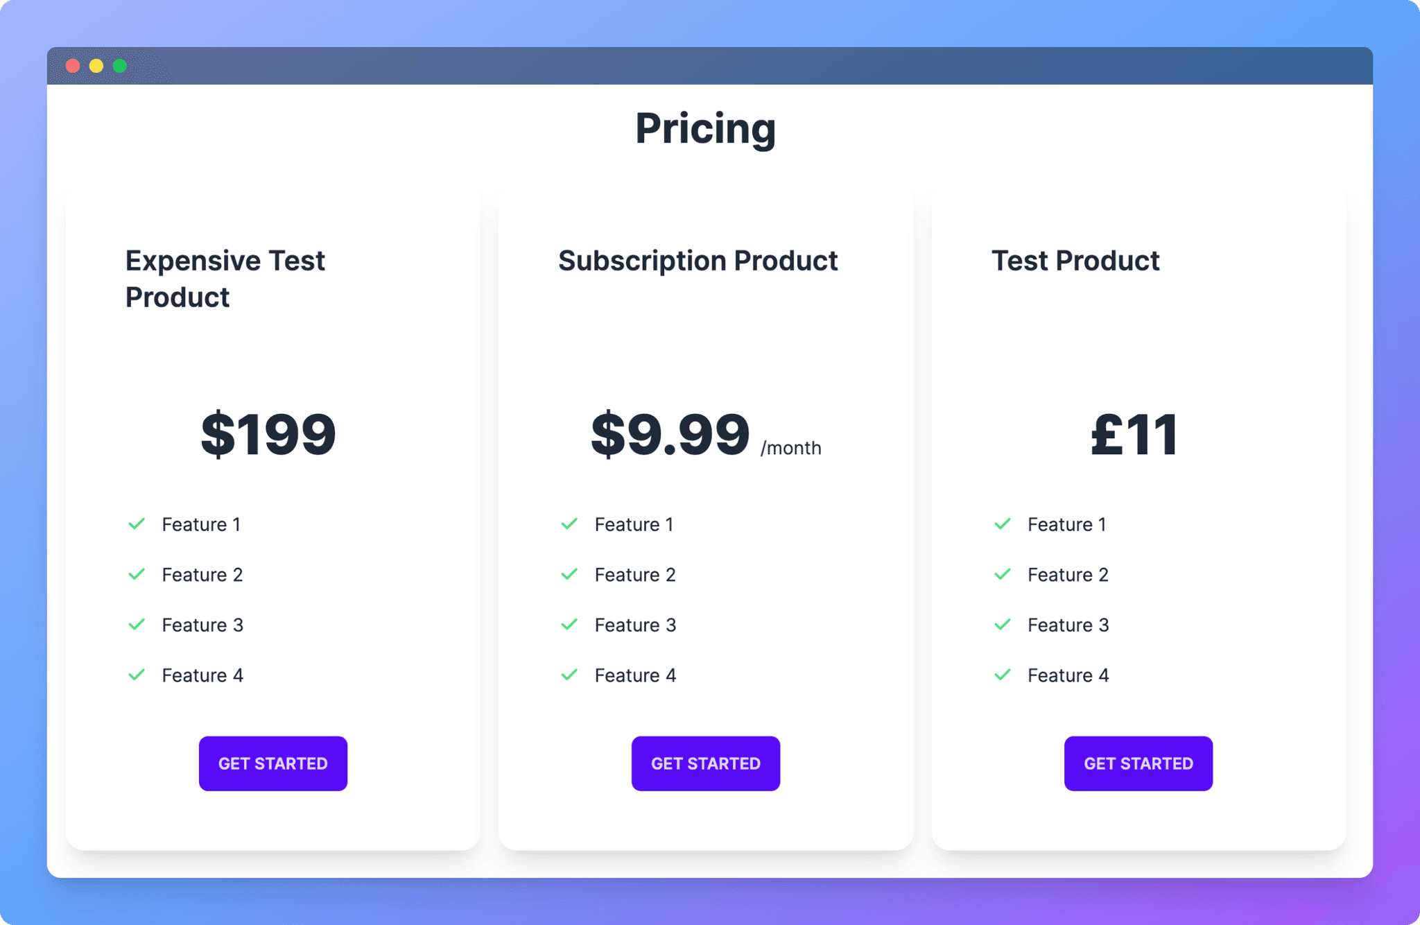The image size is (1420, 925).
Task: Click the $199 price
Action: [268, 435]
